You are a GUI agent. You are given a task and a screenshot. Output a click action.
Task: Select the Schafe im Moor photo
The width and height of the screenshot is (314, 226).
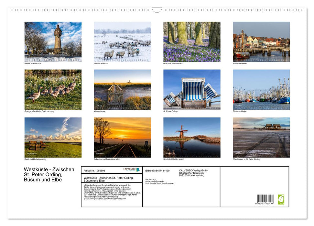(122, 41)
